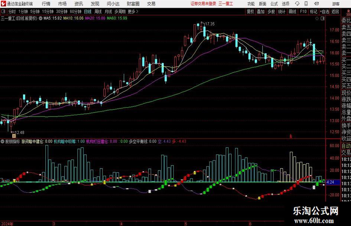351x226 pixels.
Task: Click the 多空平衡线 indicator label
Action: (x=138, y=141)
